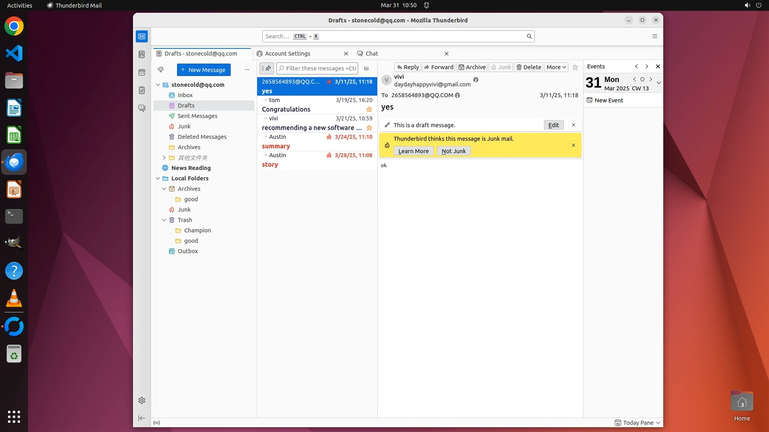This screenshot has height=432, width=769.
Task: Collapse the spaces toolbar arrow icon
Action: pyautogui.click(x=142, y=418)
